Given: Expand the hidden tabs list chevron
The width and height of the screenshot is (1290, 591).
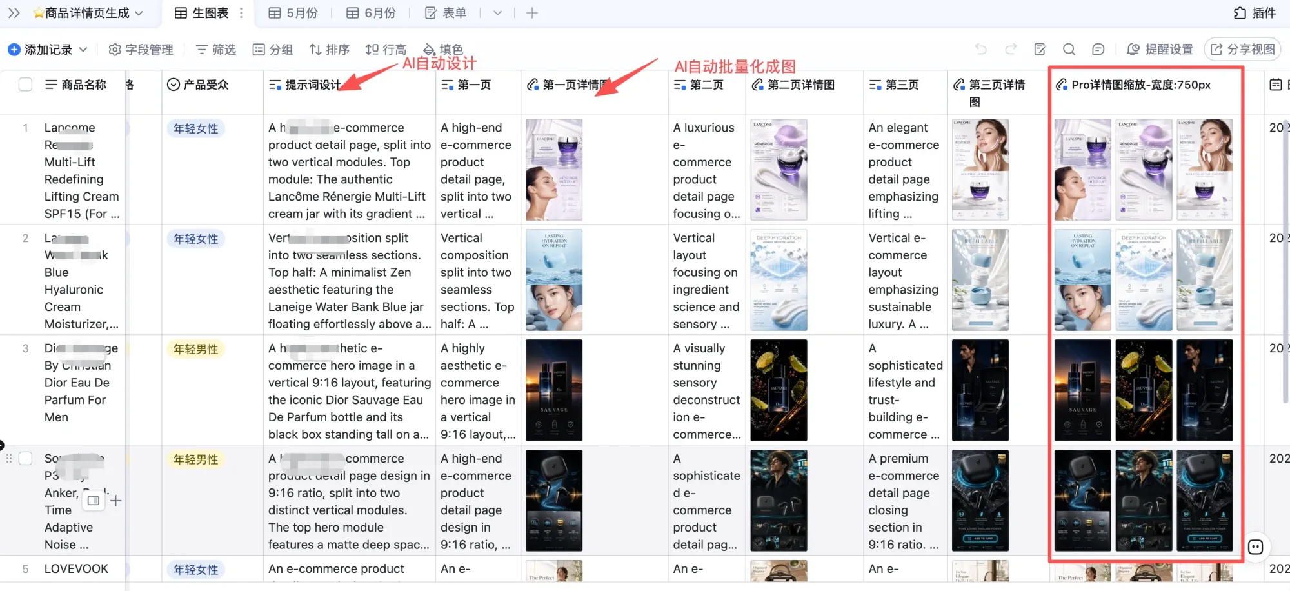Looking at the screenshot, I should (497, 13).
